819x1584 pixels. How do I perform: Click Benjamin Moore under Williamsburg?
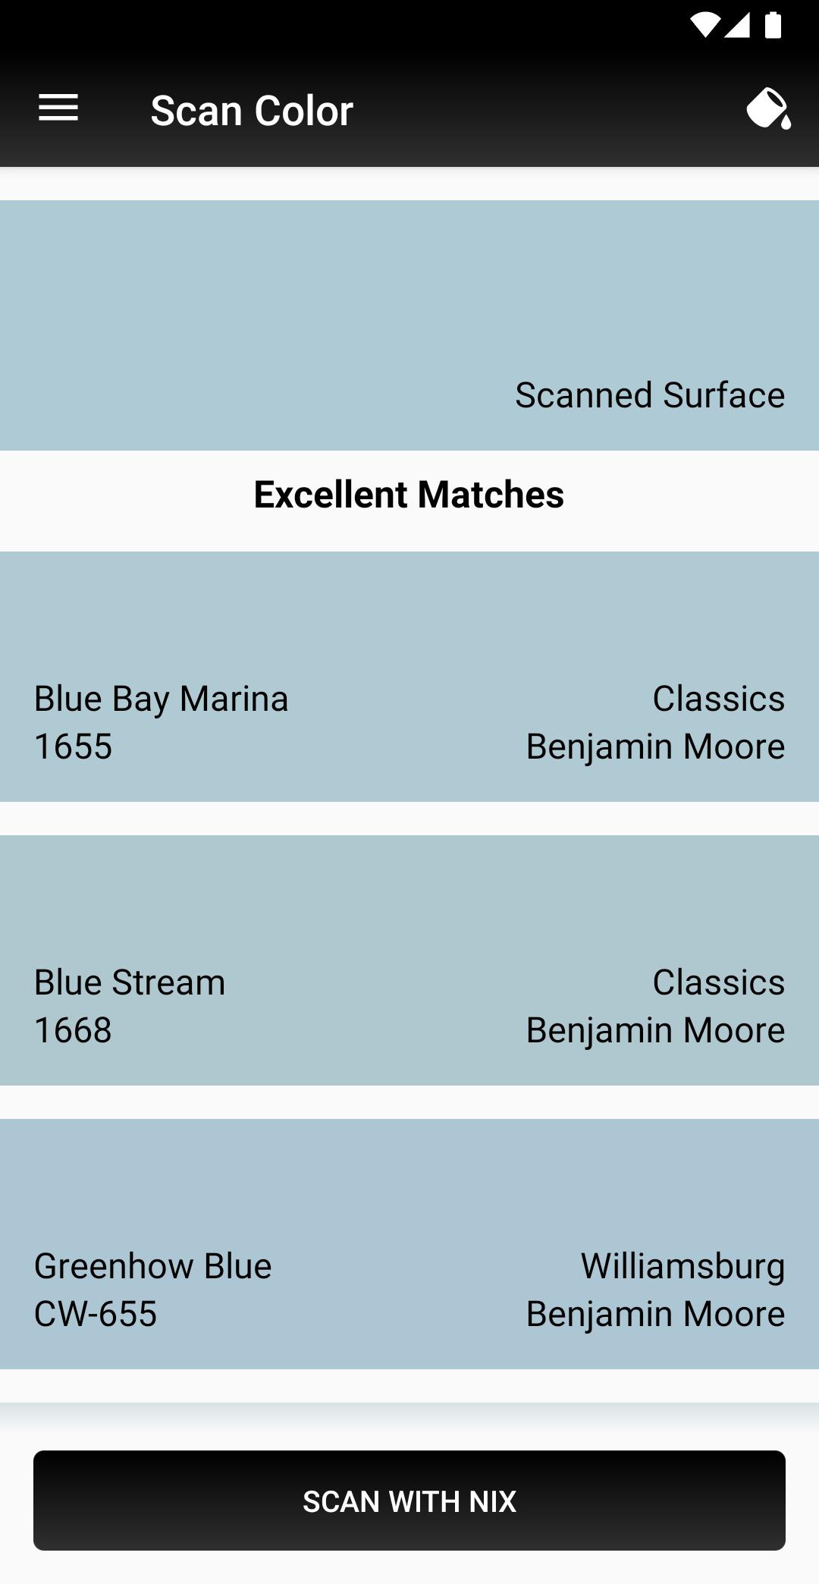pyautogui.click(x=656, y=1314)
